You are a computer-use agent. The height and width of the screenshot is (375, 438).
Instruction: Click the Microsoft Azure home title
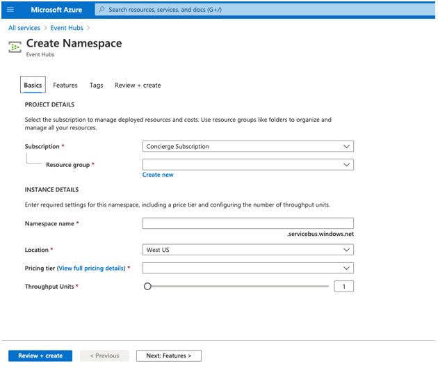tap(56, 10)
